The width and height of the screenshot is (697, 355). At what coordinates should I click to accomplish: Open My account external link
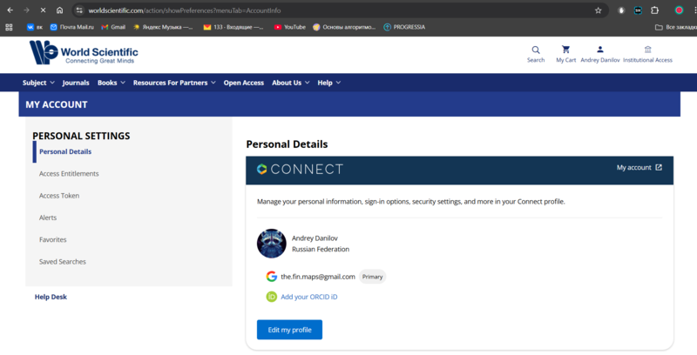(x=639, y=168)
